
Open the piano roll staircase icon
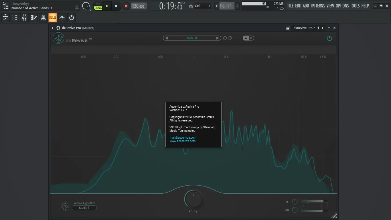pyautogui.click(x=34, y=18)
